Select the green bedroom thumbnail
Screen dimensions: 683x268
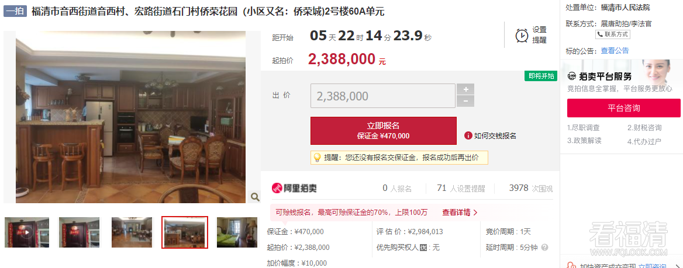click(237, 232)
